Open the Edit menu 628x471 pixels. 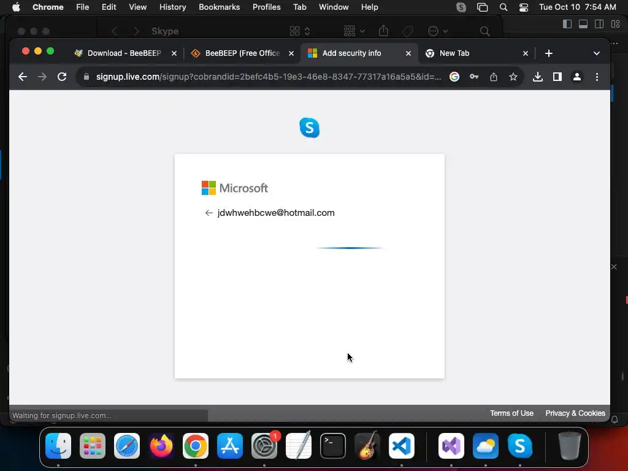109,7
